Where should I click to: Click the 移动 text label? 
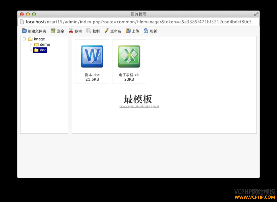(78, 31)
